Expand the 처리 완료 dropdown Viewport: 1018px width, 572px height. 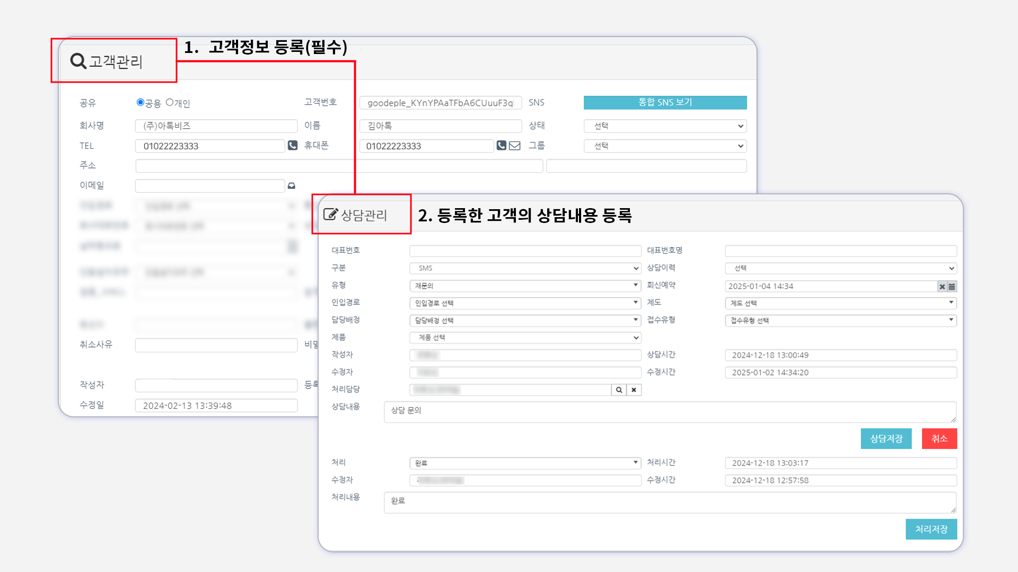[525, 463]
